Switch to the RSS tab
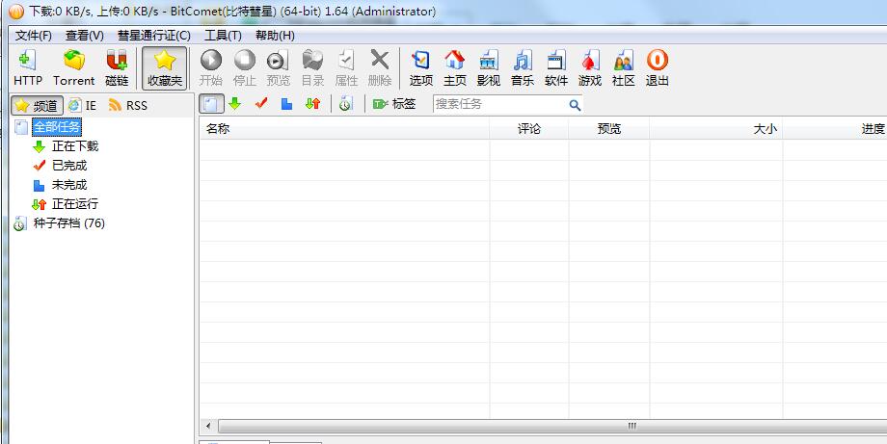The width and height of the screenshot is (887, 444). coord(128,105)
